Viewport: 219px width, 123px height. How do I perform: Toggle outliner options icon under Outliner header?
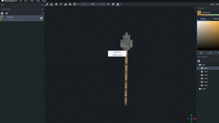pyautogui.click(x=198, y=61)
